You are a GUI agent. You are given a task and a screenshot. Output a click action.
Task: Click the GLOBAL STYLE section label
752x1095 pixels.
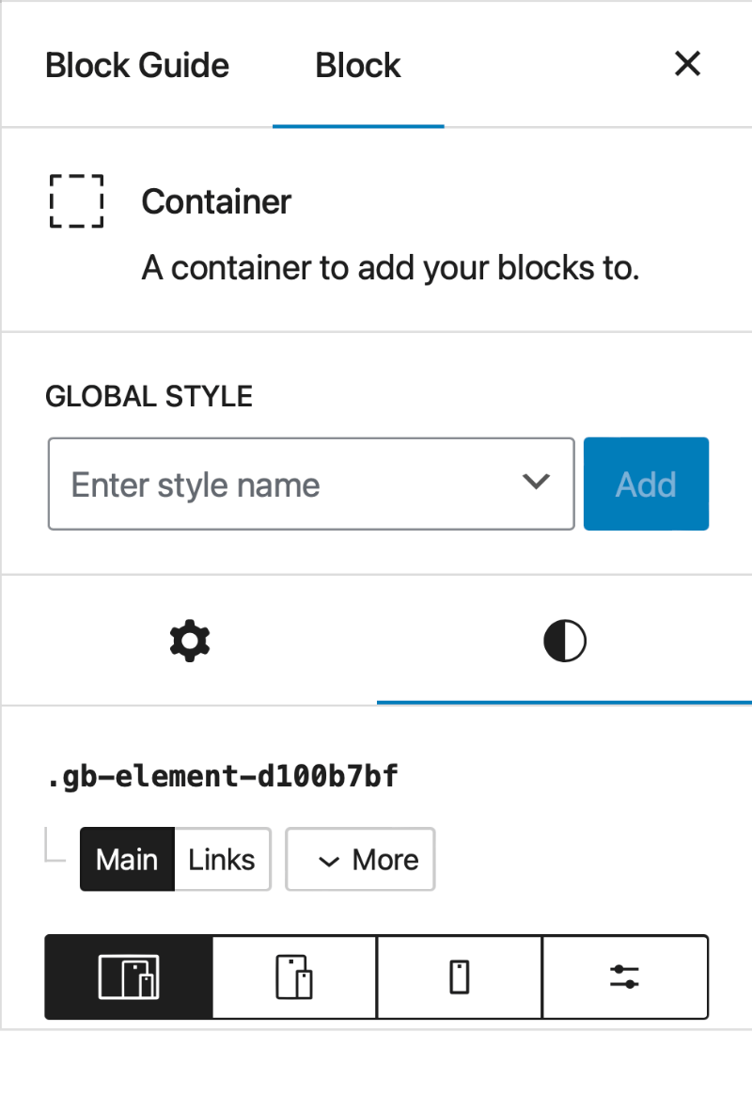(149, 396)
